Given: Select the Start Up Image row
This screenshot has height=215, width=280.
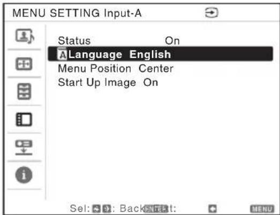Looking at the screenshot, I should (x=161, y=83).
